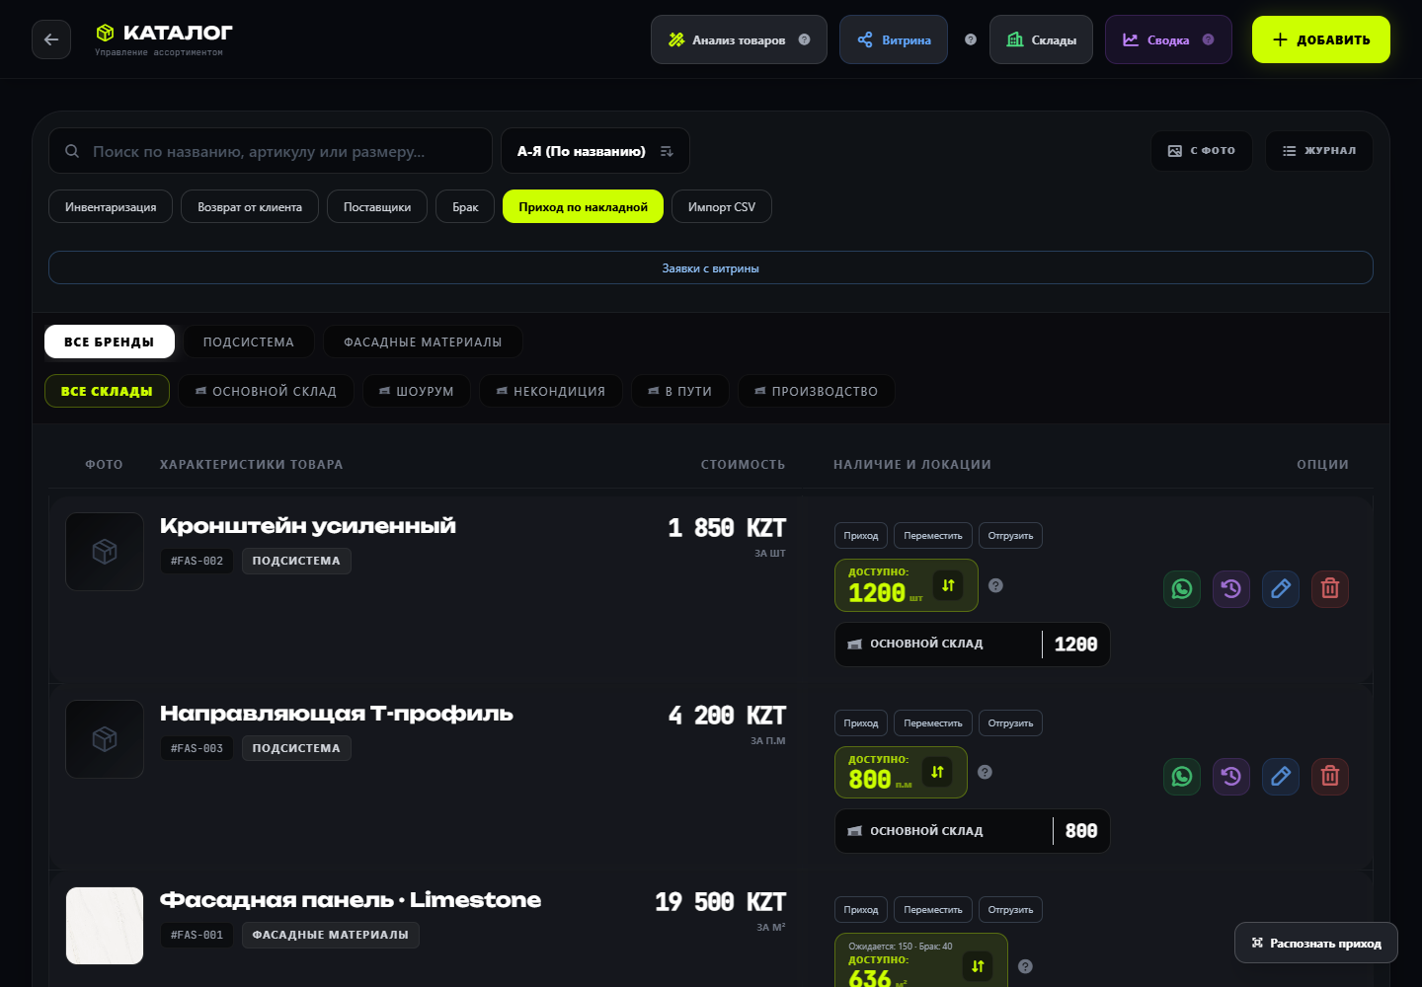Click help icon beside Витрина button
The height and width of the screenshot is (987, 1422).
click(971, 39)
